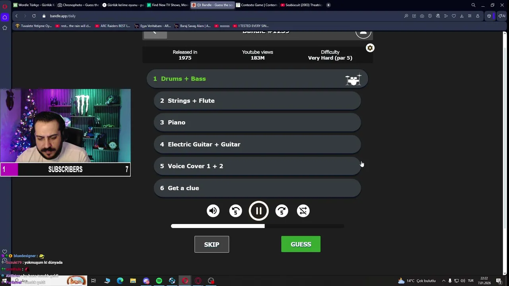Mute audio with the speaker volume button

click(x=213, y=211)
